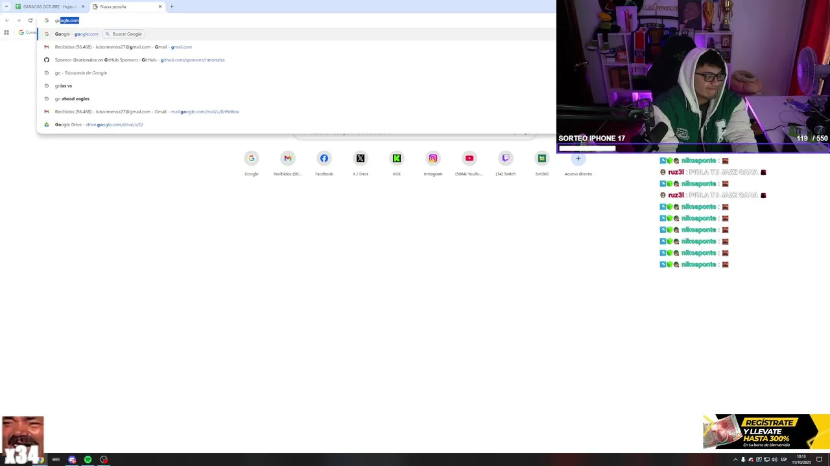Click the REGÍSTRATE bonus banner
The image size is (830, 466).
766,432
